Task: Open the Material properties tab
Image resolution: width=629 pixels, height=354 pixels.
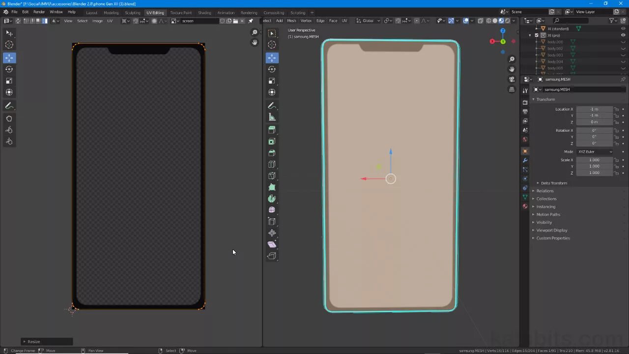Action: point(525,206)
